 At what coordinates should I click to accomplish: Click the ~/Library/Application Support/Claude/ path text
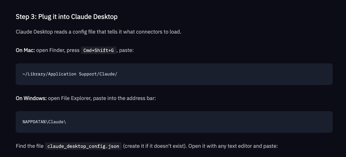pos(70,74)
